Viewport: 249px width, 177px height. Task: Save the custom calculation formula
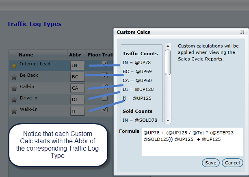[x=210, y=162]
